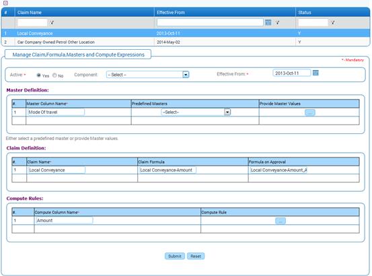Viewport: 372px width, 276px height.
Task: Click the Status filter text box
Action: click(313, 22)
